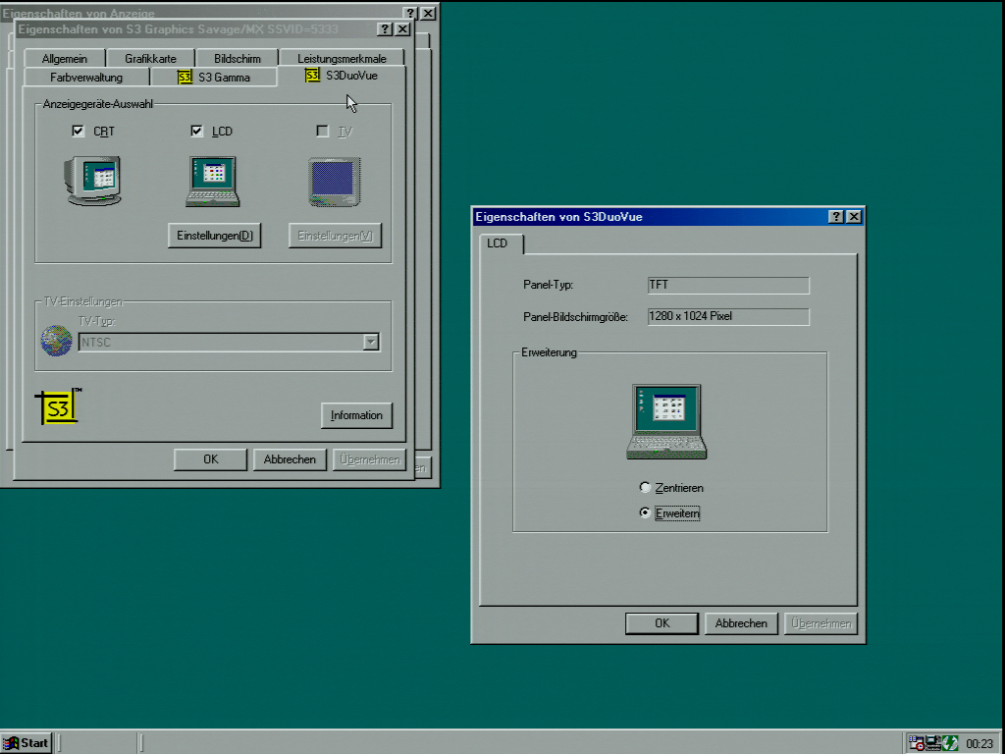Image resolution: width=1005 pixels, height=754 pixels.
Task: Click the help question mark in S3DuoVue dialog
Action: (836, 217)
